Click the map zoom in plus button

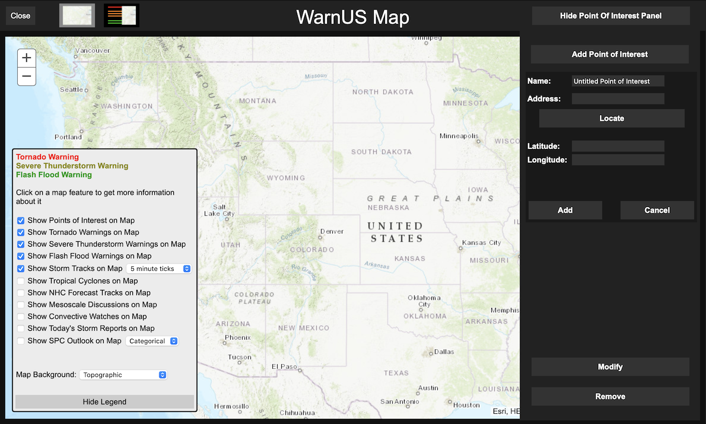pyautogui.click(x=27, y=58)
